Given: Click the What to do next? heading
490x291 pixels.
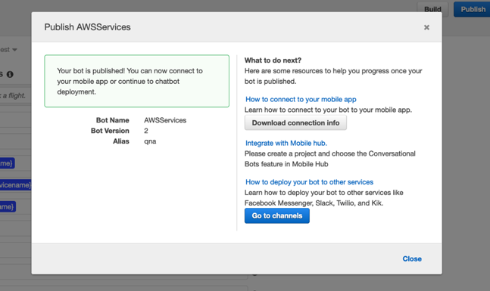Looking at the screenshot, I should [273, 60].
